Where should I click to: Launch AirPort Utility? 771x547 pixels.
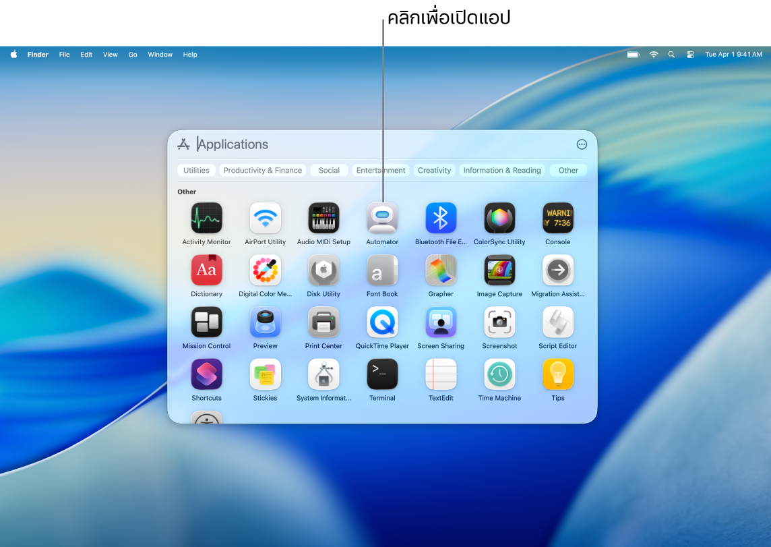[265, 218]
